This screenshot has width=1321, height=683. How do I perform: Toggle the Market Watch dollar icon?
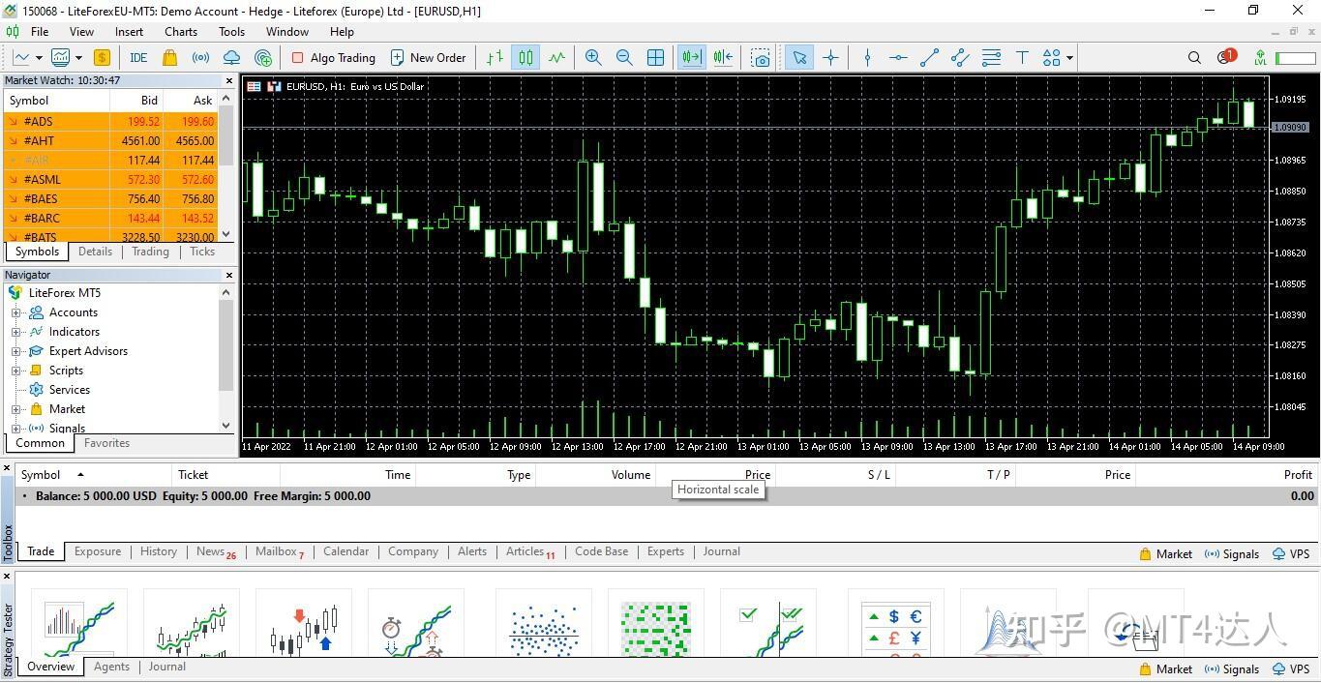(102, 58)
